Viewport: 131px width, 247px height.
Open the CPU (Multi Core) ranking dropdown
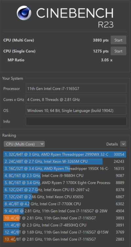click(24, 144)
